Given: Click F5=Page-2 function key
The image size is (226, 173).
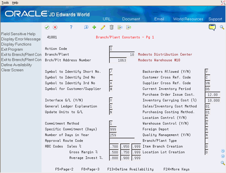Looking at the screenshot, I should coord(64,169).
